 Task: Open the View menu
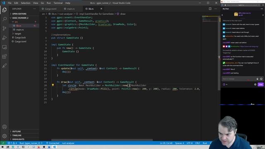(x=36, y=3)
